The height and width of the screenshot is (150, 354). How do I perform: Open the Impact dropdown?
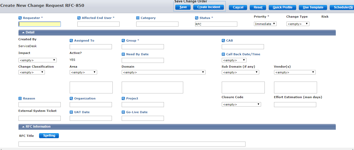pos(37,60)
